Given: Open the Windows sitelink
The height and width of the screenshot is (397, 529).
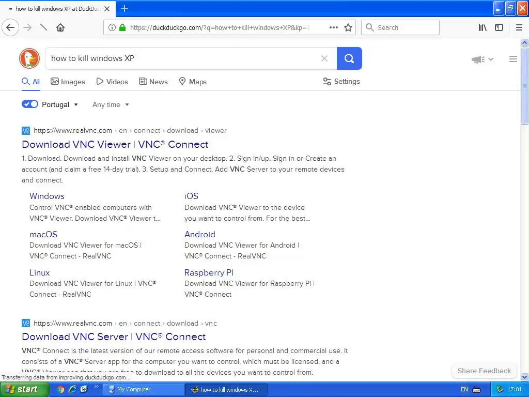Looking at the screenshot, I should 47,196.
